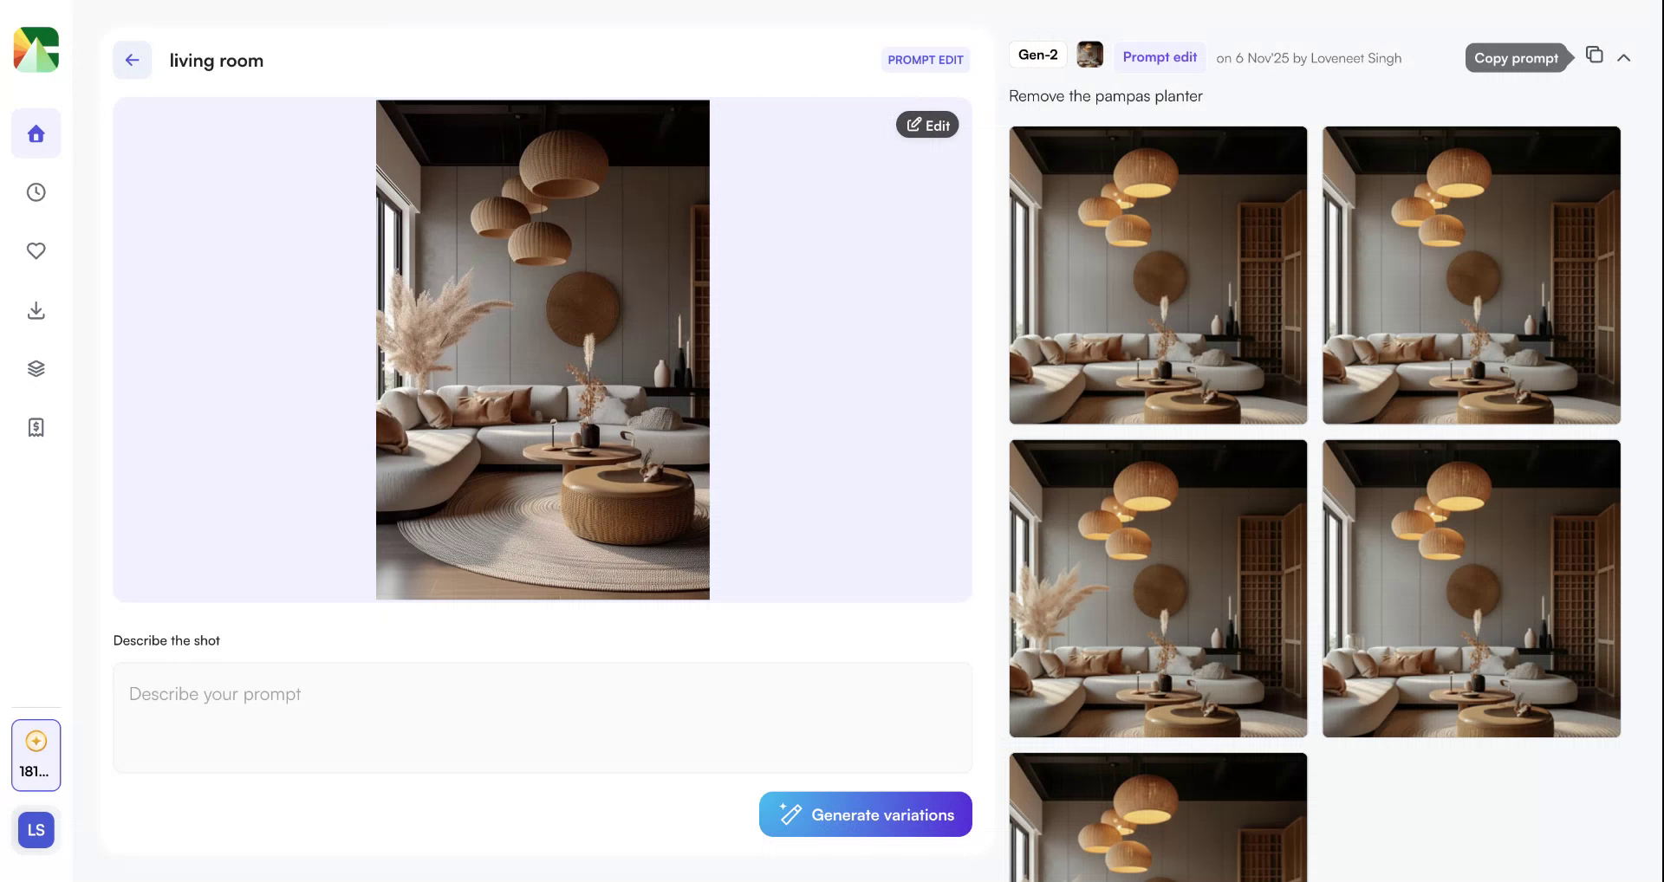The image size is (1664, 882).
Task: Click the Generate variations button
Action: (865, 814)
